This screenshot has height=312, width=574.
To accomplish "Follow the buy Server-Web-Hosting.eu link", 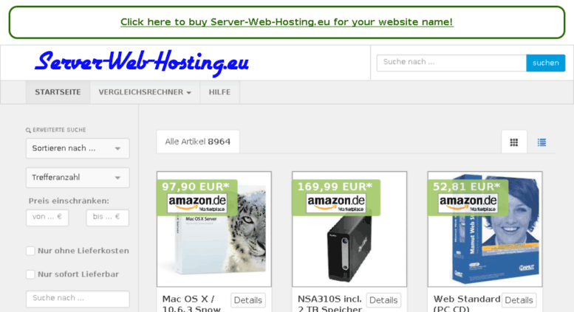I will click(287, 22).
